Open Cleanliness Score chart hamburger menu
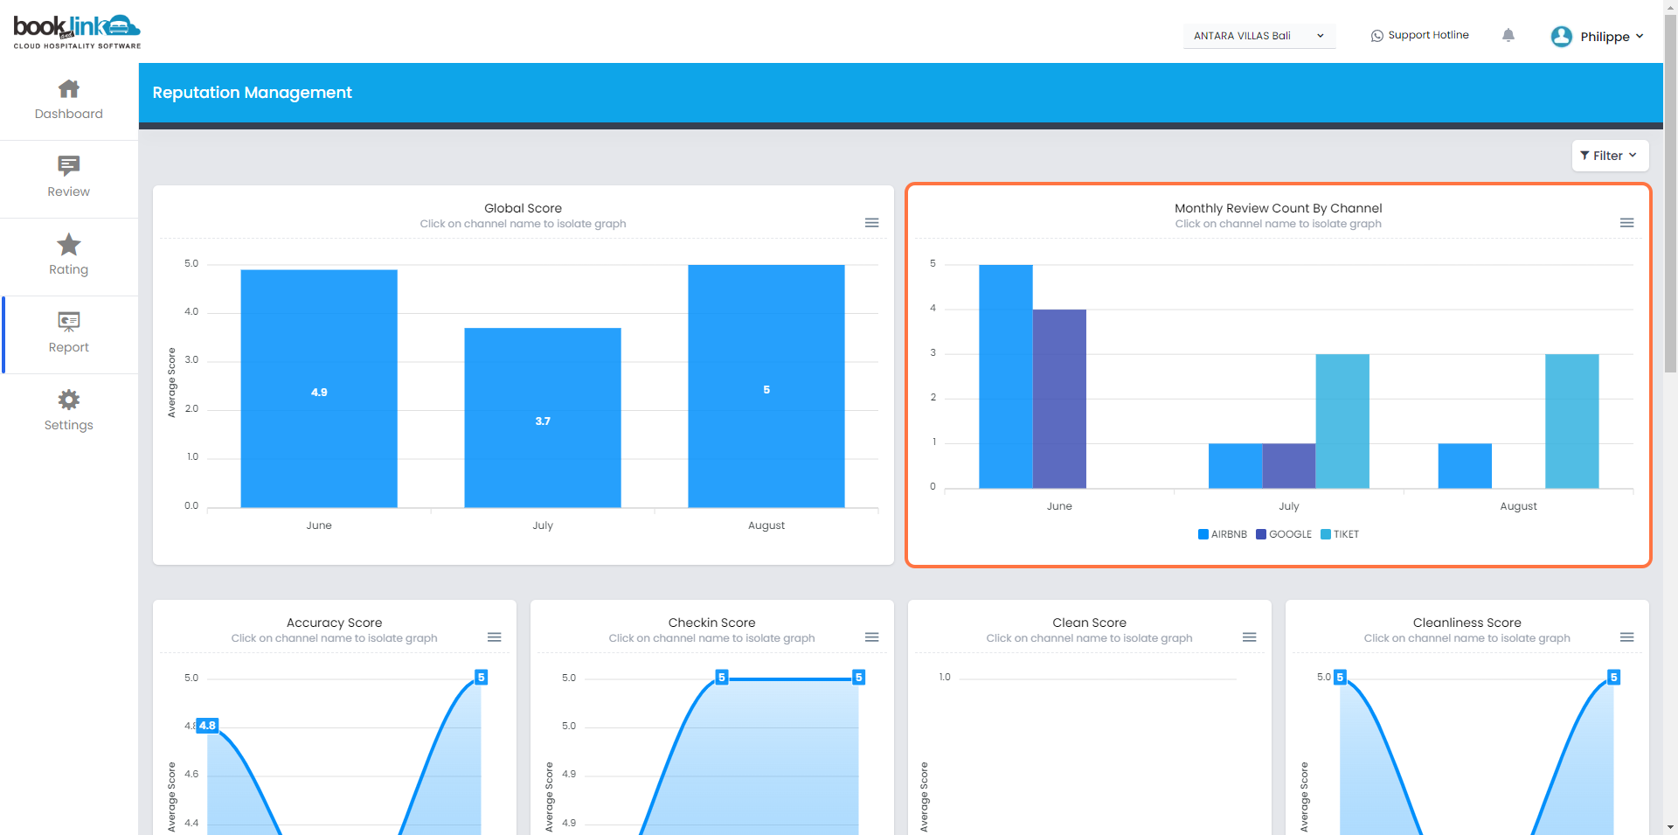This screenshot has height=835, width=1678. click(1627, 637)
